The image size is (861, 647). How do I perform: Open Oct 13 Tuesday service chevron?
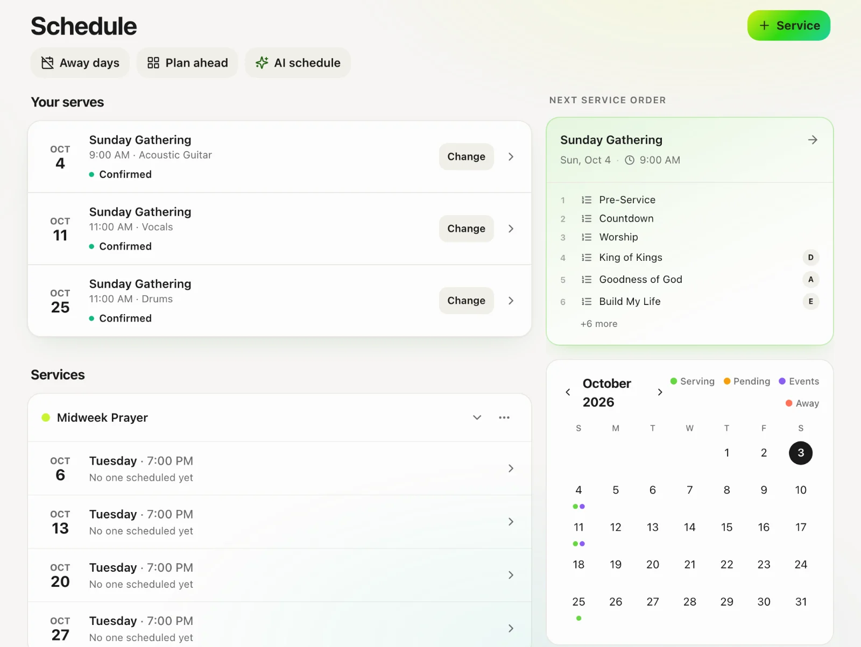click(x=511, y=522)
